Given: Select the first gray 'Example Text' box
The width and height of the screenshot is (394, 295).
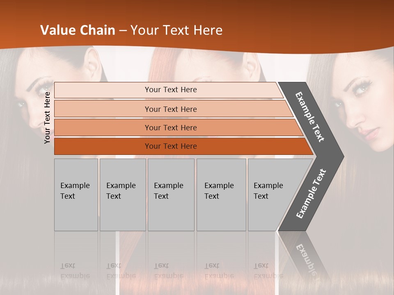Looking at the screenshot, I should coord(76,195).
